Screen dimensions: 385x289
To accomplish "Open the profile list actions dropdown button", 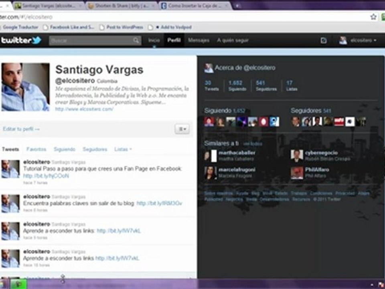I will pyautogui.click(x=182, y=129).
